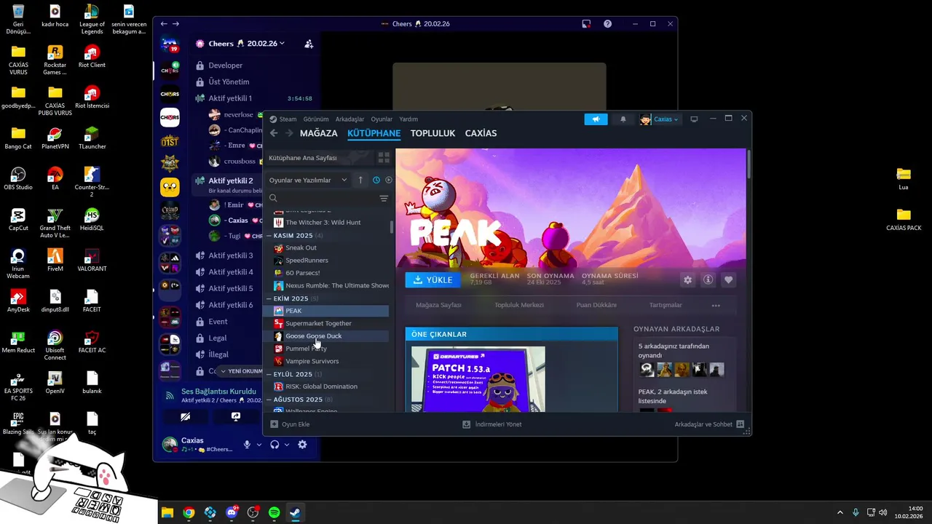The image size is (932, 524).
Task: Open PATCH 1.53.a featured thumbnail
Action: pos(478,378)
